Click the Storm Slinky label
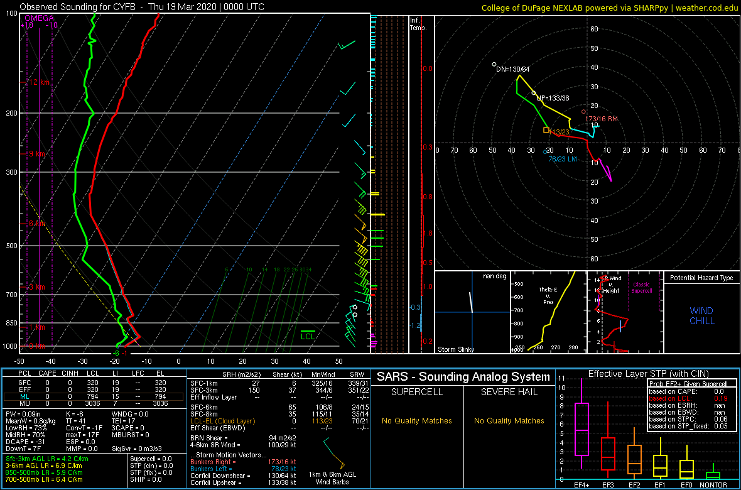Screen dimensions: 741x490 (x=457, y=349)
